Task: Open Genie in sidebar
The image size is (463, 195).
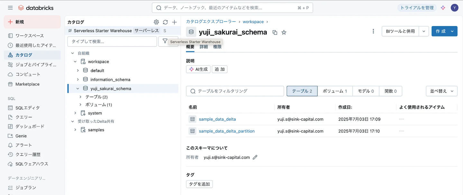Action: (x=32, y=136)
